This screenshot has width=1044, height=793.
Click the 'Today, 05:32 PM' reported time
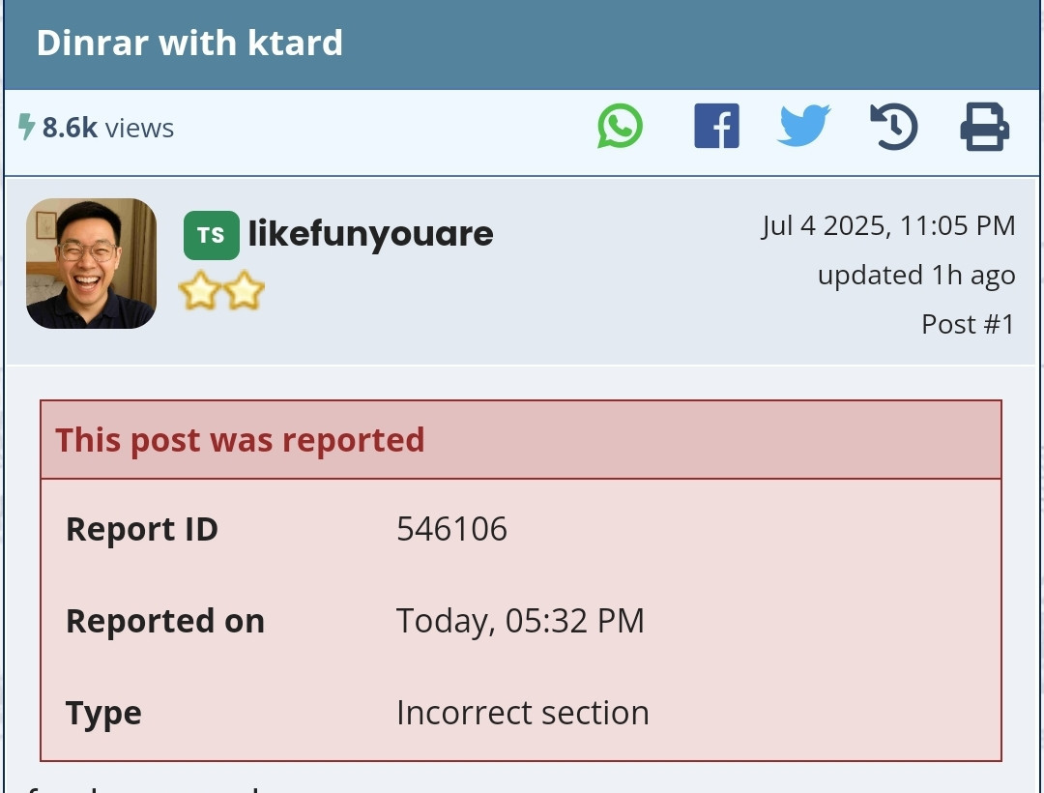[x=520, y=621]
